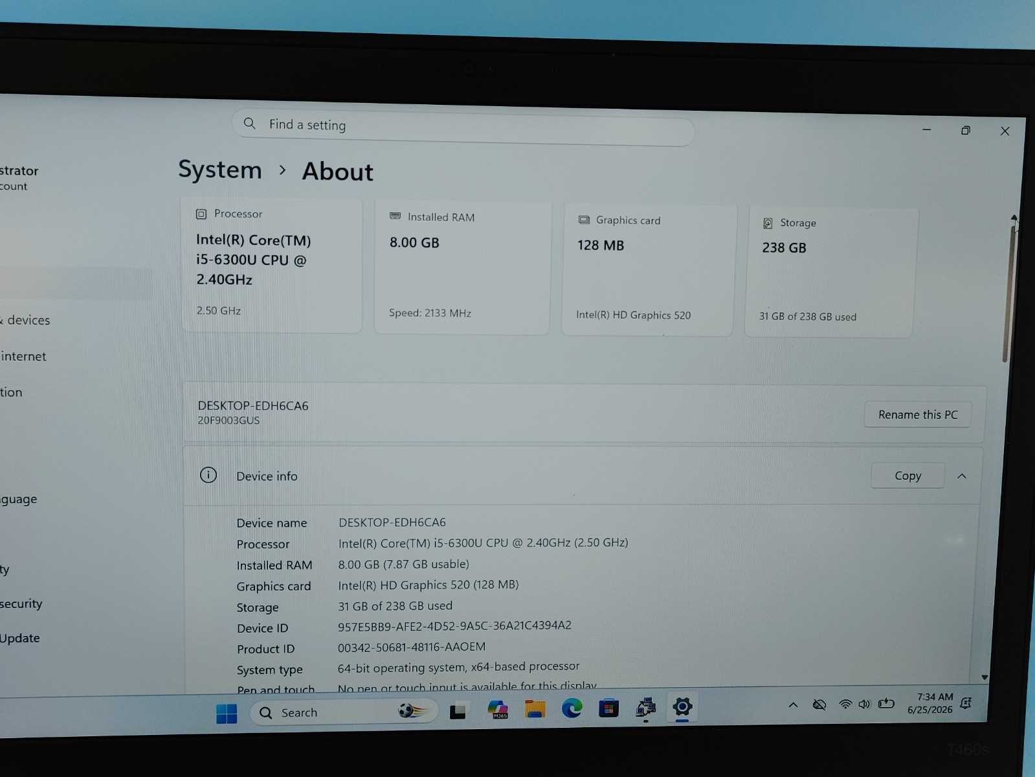This screenshot has width=1035, height=777.
Task: Click the volume speaker tray icon
Action: (x=864, y=704)
